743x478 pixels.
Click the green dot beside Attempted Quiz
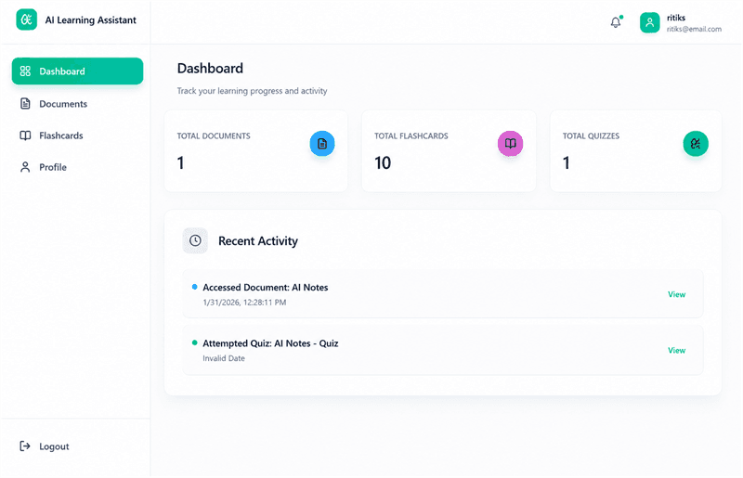pyautogui.click(x=194, y=342)
